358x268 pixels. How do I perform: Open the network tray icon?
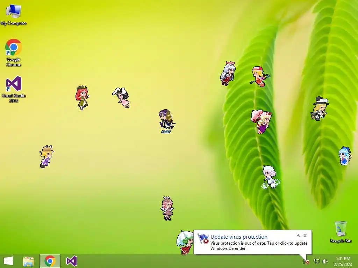coord(316,261)
